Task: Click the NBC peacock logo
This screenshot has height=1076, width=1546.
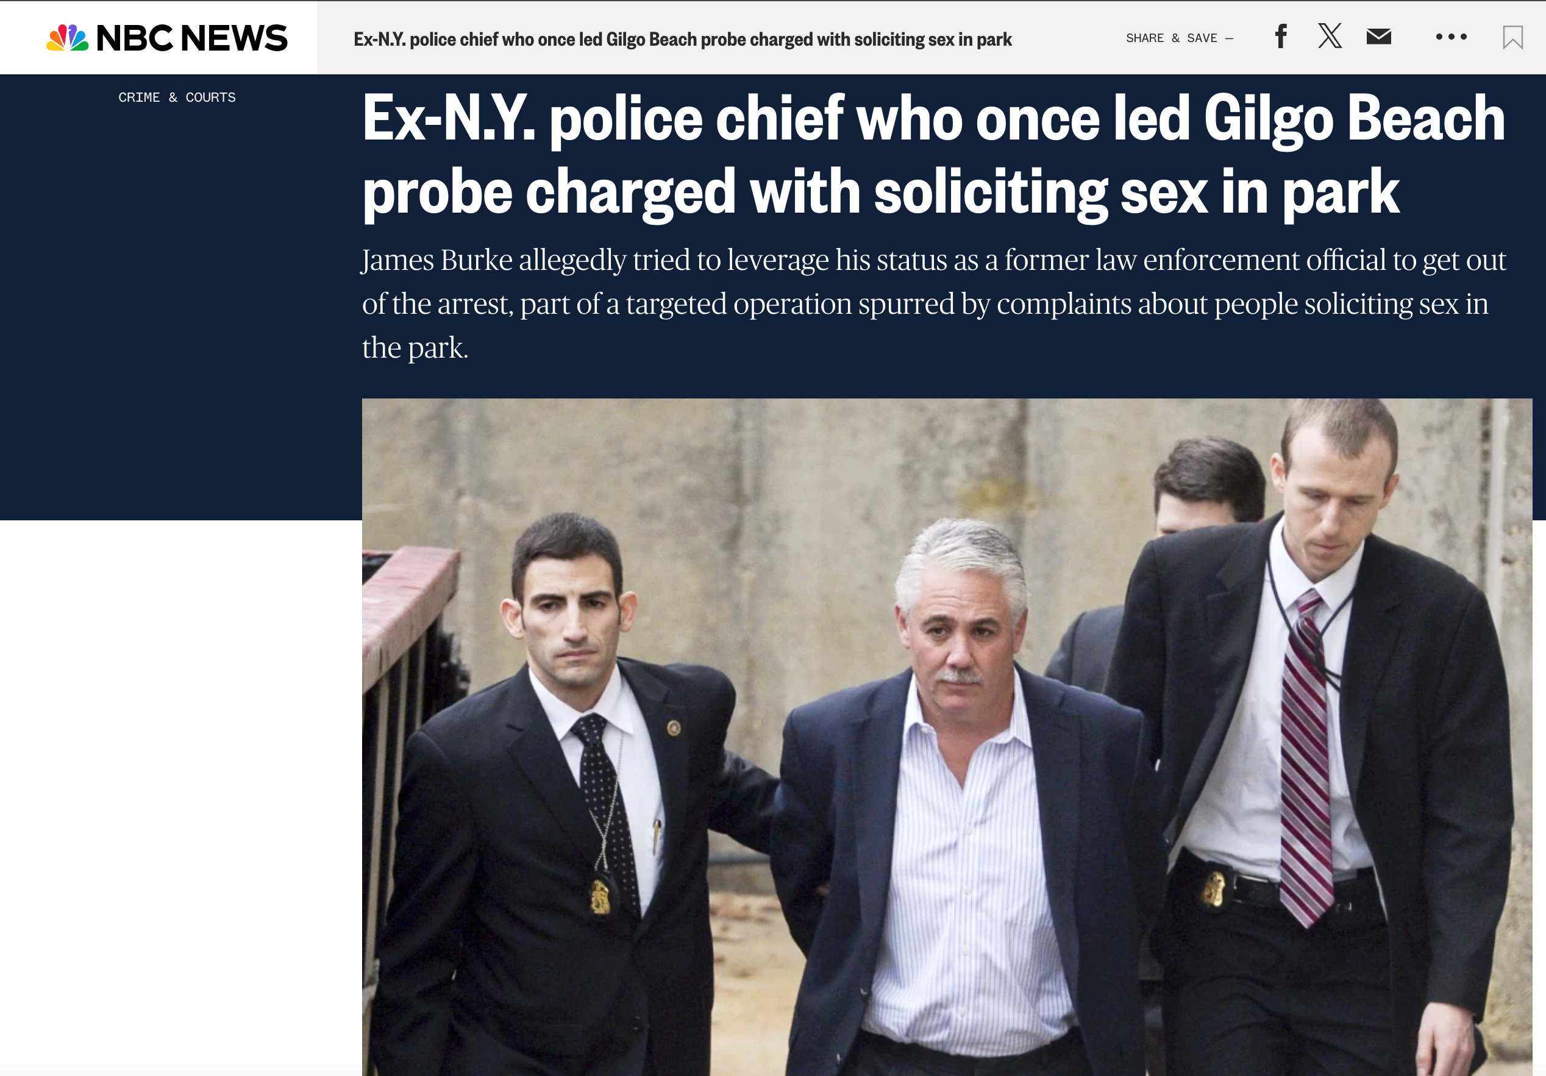Action: click(x=67, y=38)
